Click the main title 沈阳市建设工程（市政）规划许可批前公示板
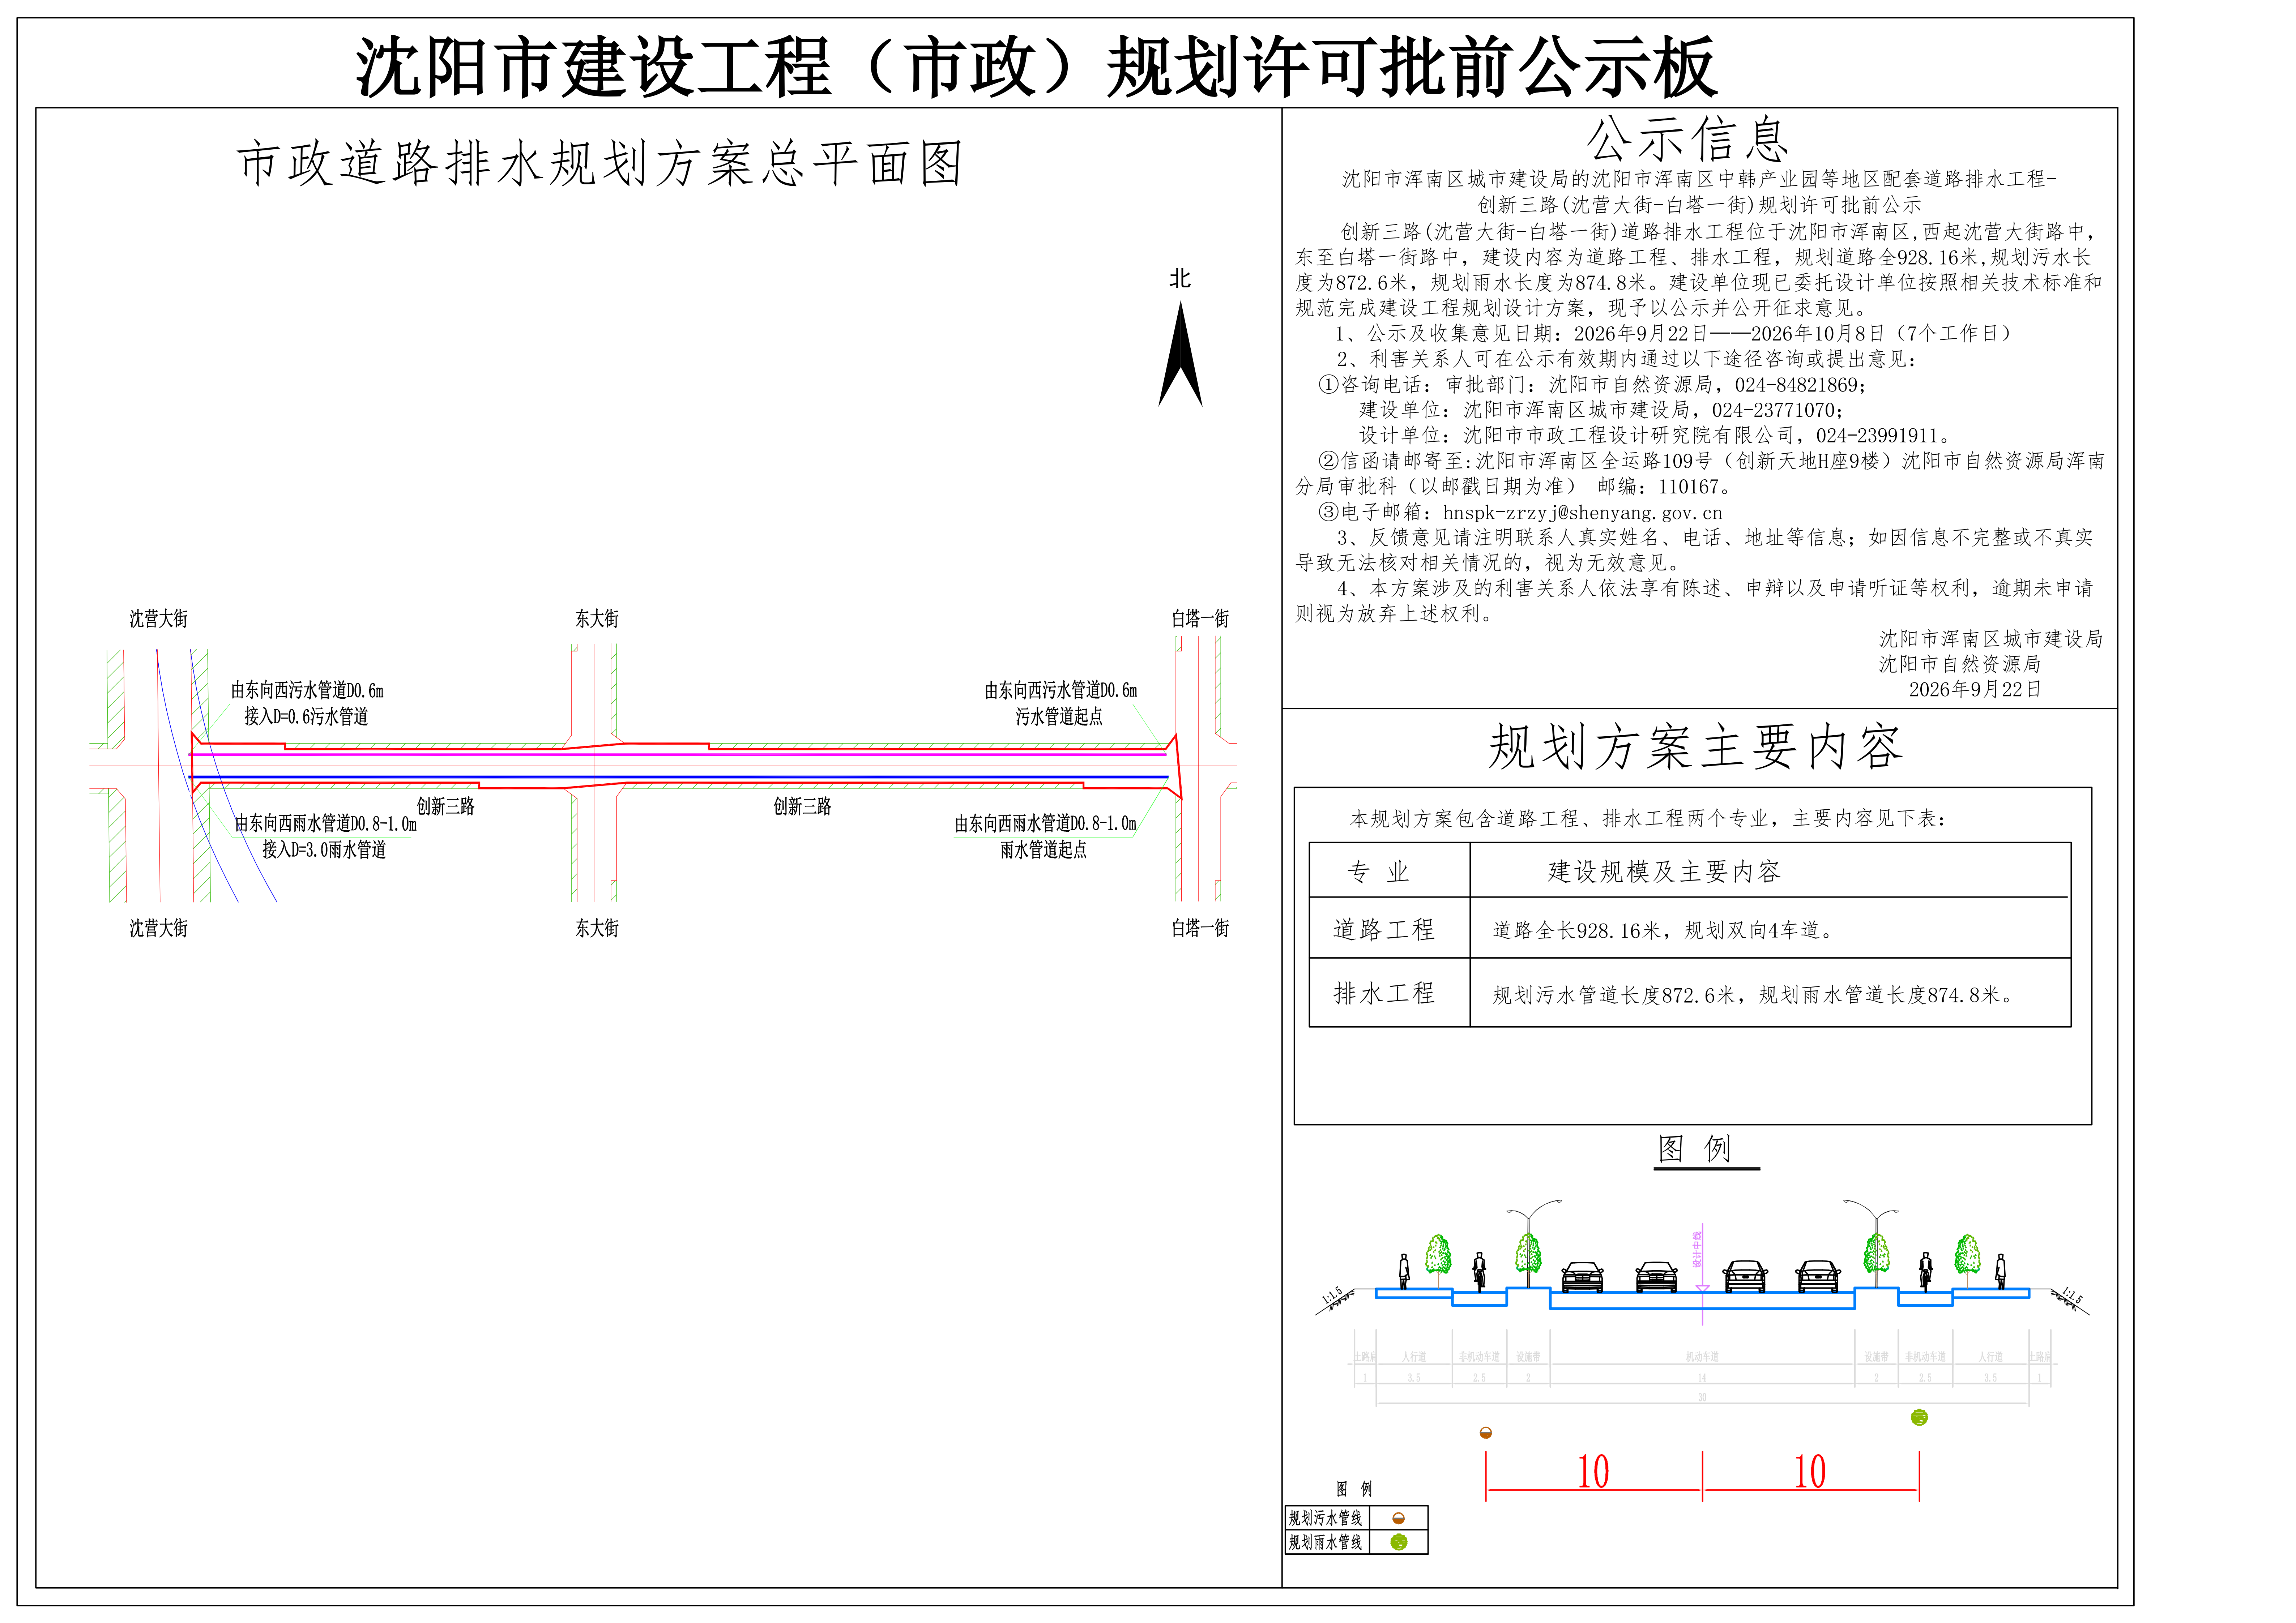This screenshot has width=2296, height=1623. pos(1037,67)
